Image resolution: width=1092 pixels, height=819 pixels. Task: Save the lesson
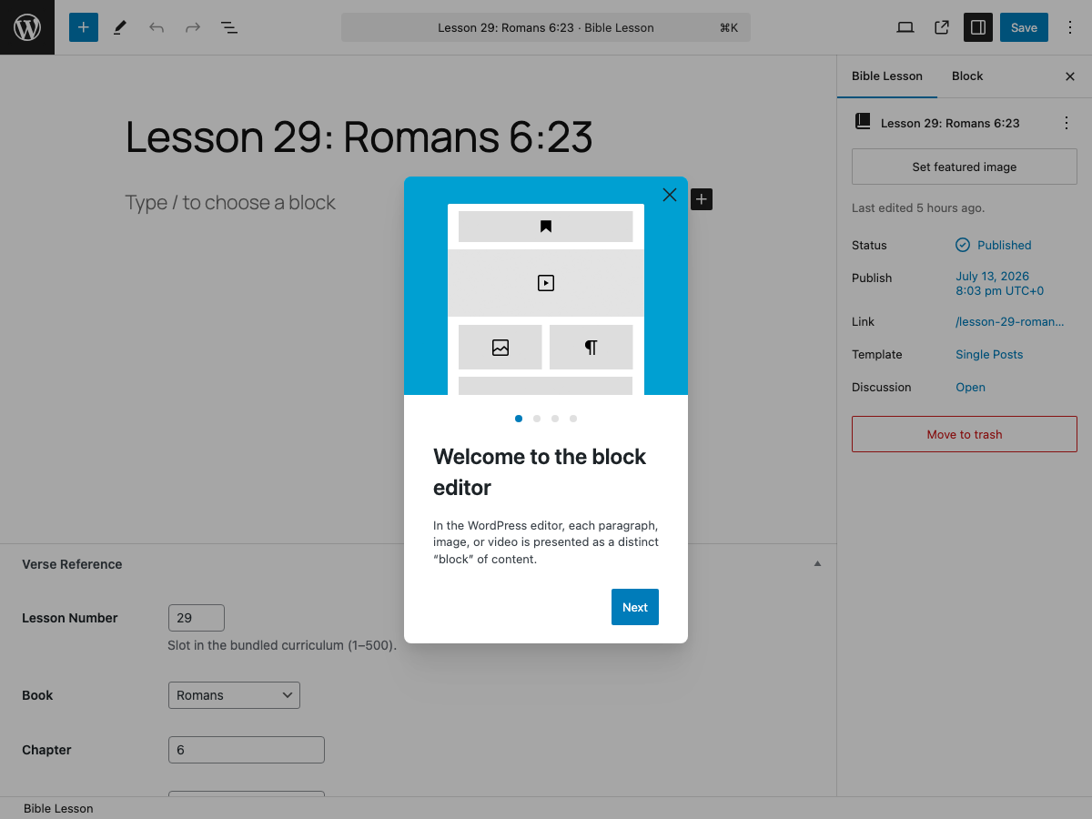point(1024,27)
